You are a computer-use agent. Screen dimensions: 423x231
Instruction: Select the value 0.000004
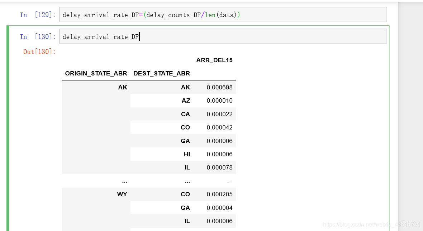[220, 208]
